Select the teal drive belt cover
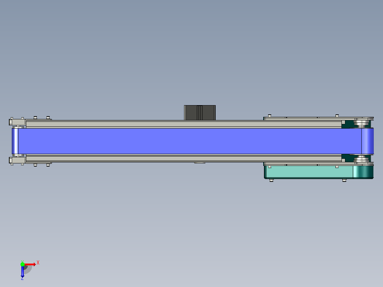This screenshot has height=287, width=383. pos(319,172)
